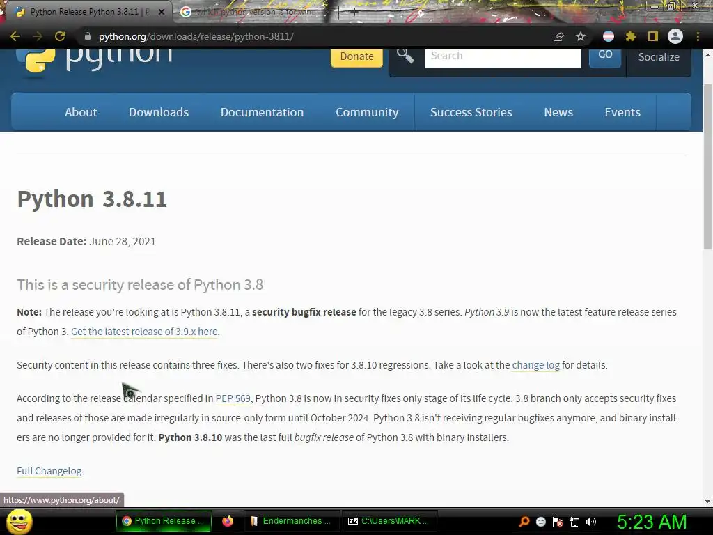
Task: Open the Events menu
Action: tap(622, 112)
